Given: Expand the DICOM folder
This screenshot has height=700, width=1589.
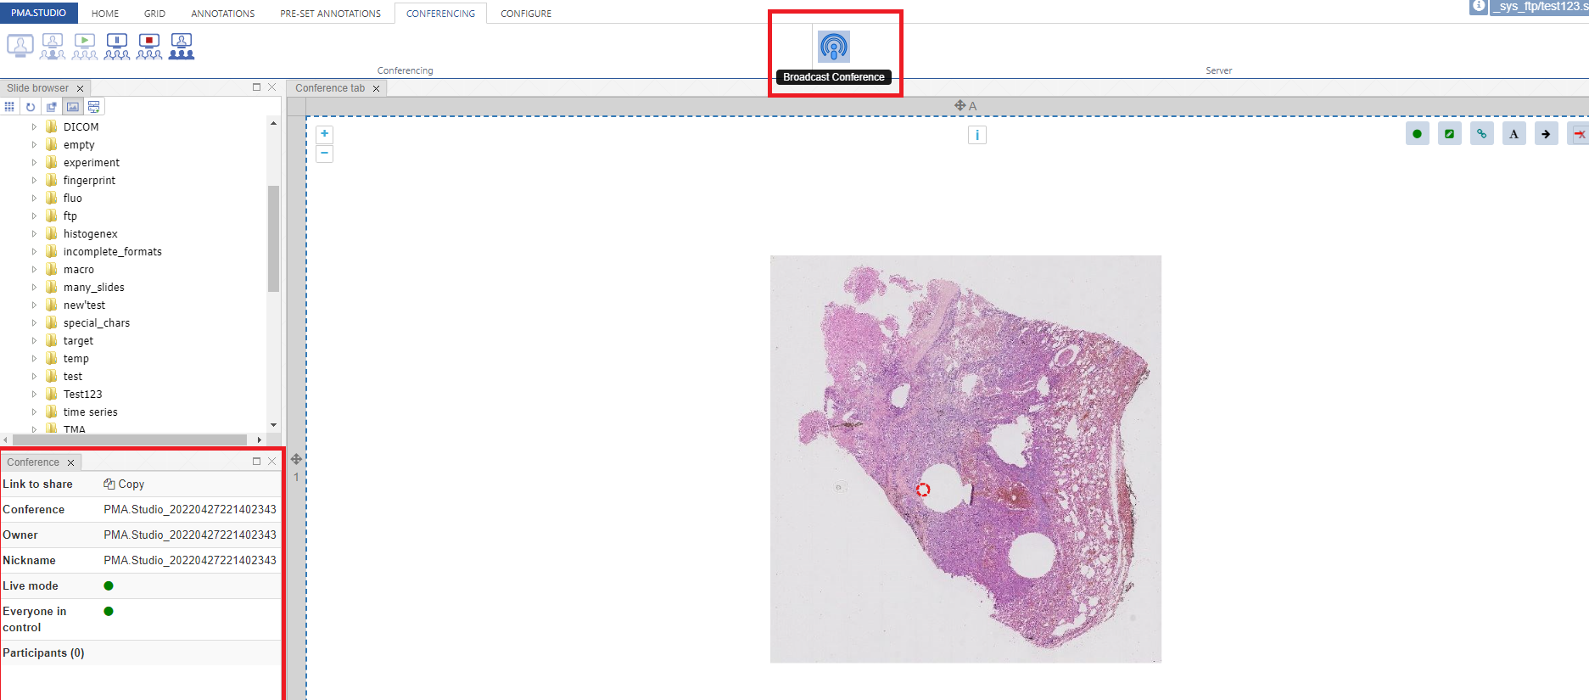Looking at the screenshot, I should click(35, 127).
